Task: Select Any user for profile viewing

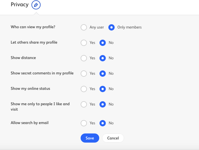Action: [x=84, y=27]
